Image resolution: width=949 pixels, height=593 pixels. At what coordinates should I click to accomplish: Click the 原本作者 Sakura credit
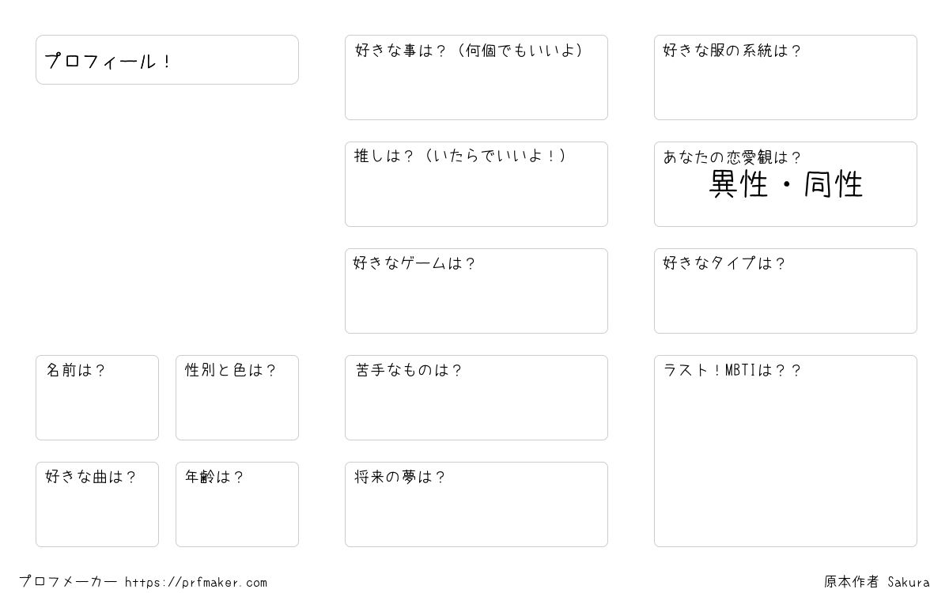(876, 582)
